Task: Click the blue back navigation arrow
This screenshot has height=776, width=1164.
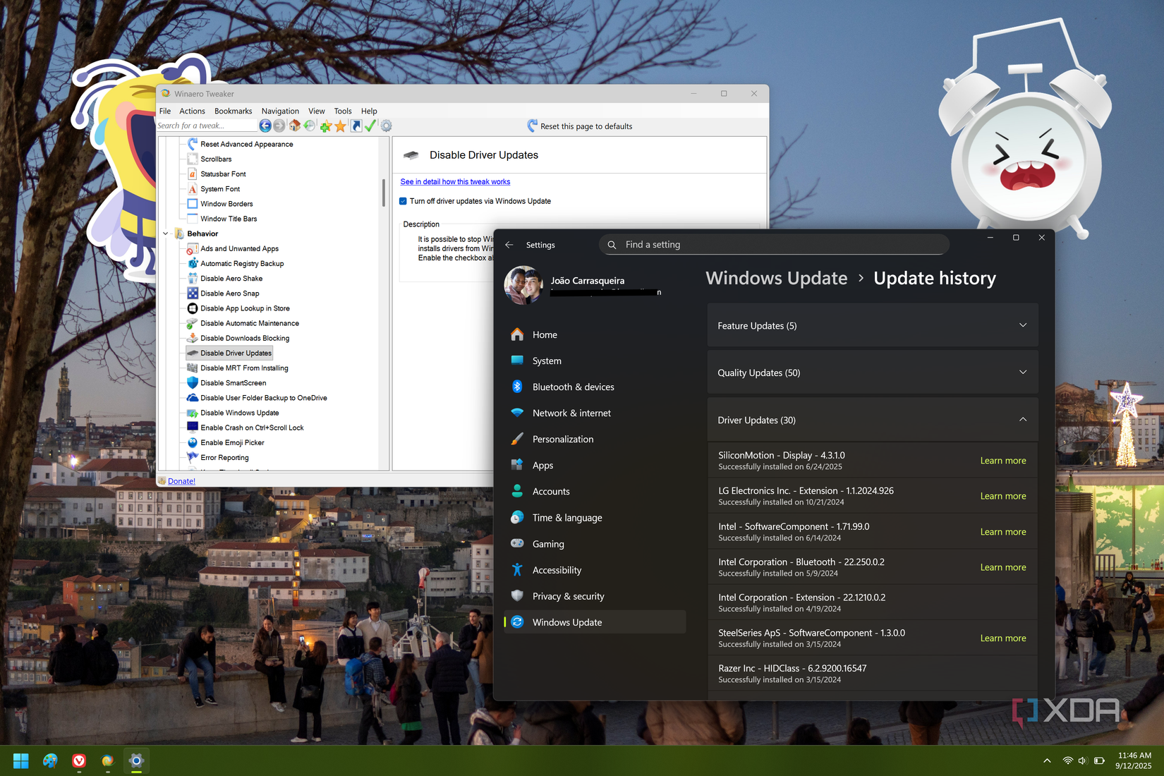Action: [266, 126]
